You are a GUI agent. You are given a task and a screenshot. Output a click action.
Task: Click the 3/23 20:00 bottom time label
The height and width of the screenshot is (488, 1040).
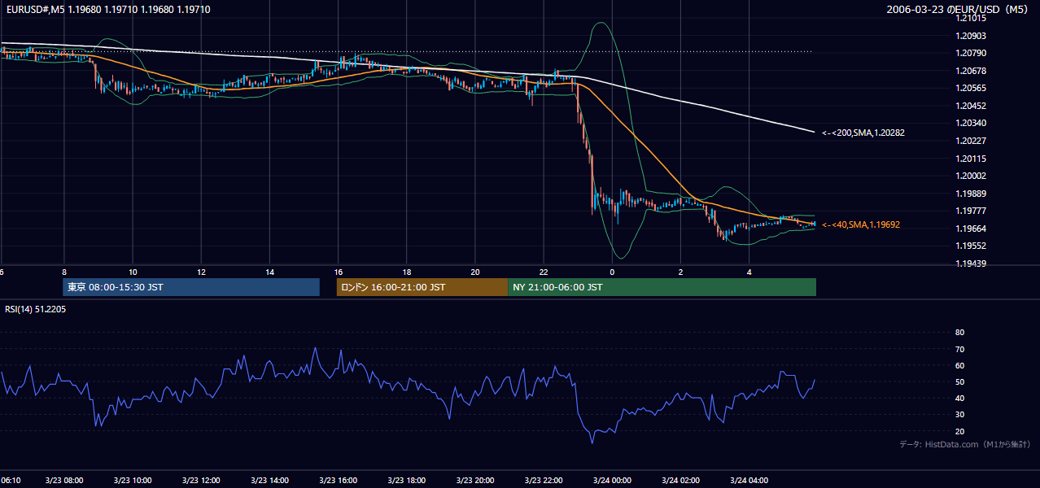tap(474, 481)
